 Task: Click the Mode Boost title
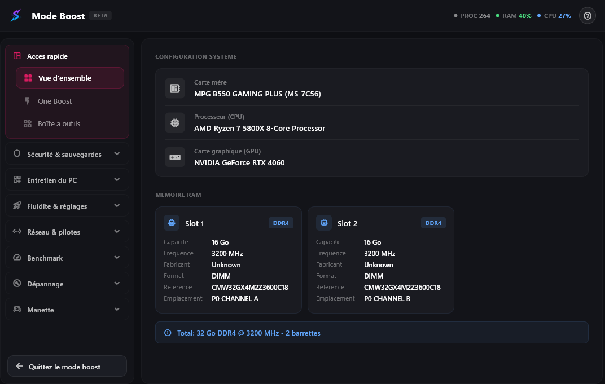[58, 16]
